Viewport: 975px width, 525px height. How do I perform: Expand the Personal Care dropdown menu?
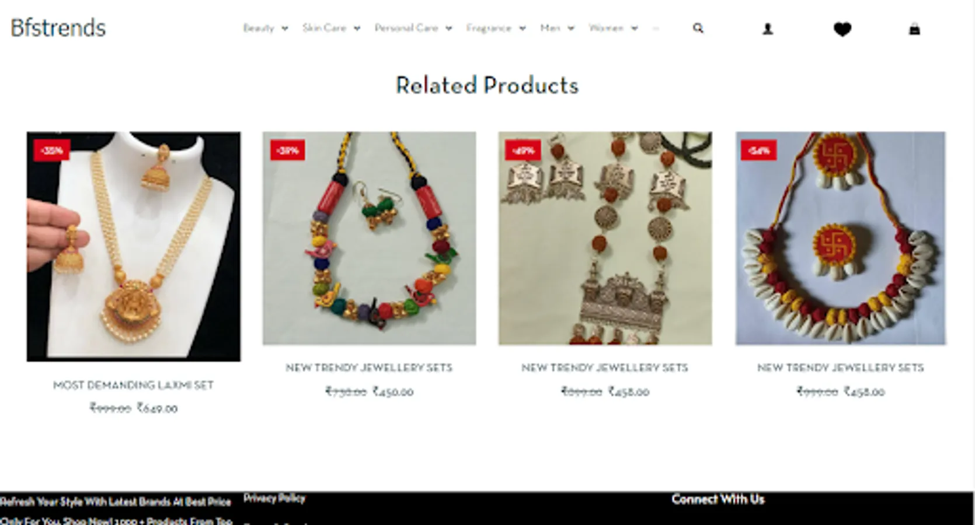413,28
